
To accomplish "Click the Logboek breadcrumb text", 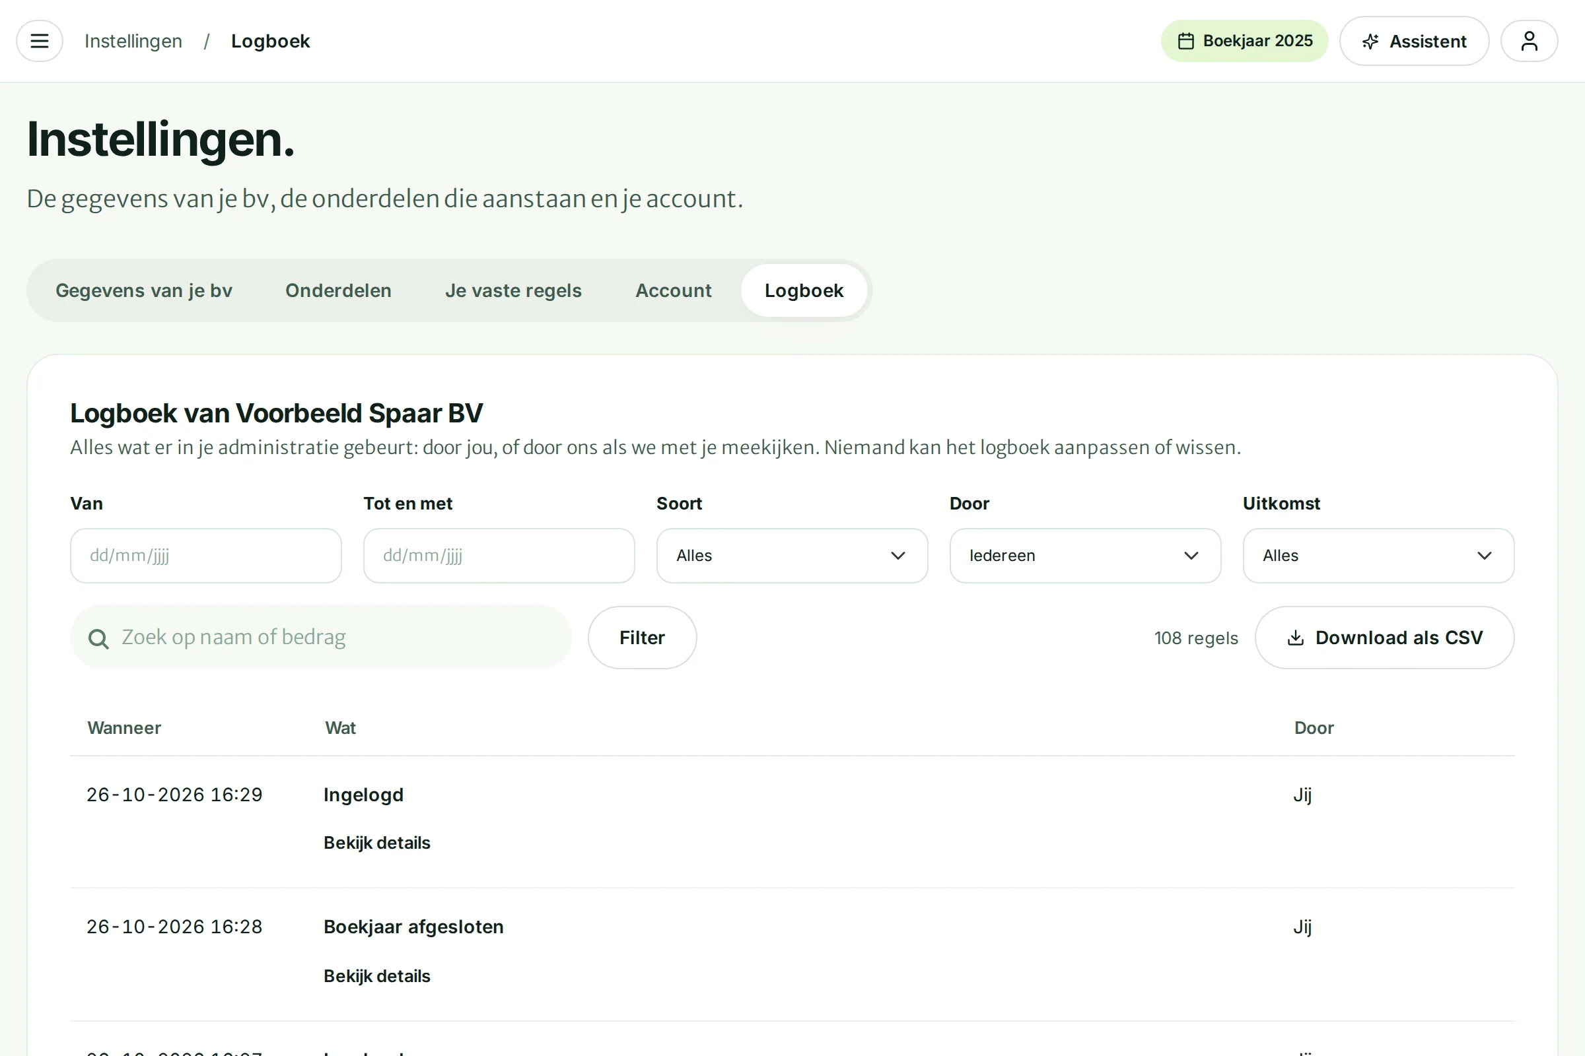I will point(270,41).
